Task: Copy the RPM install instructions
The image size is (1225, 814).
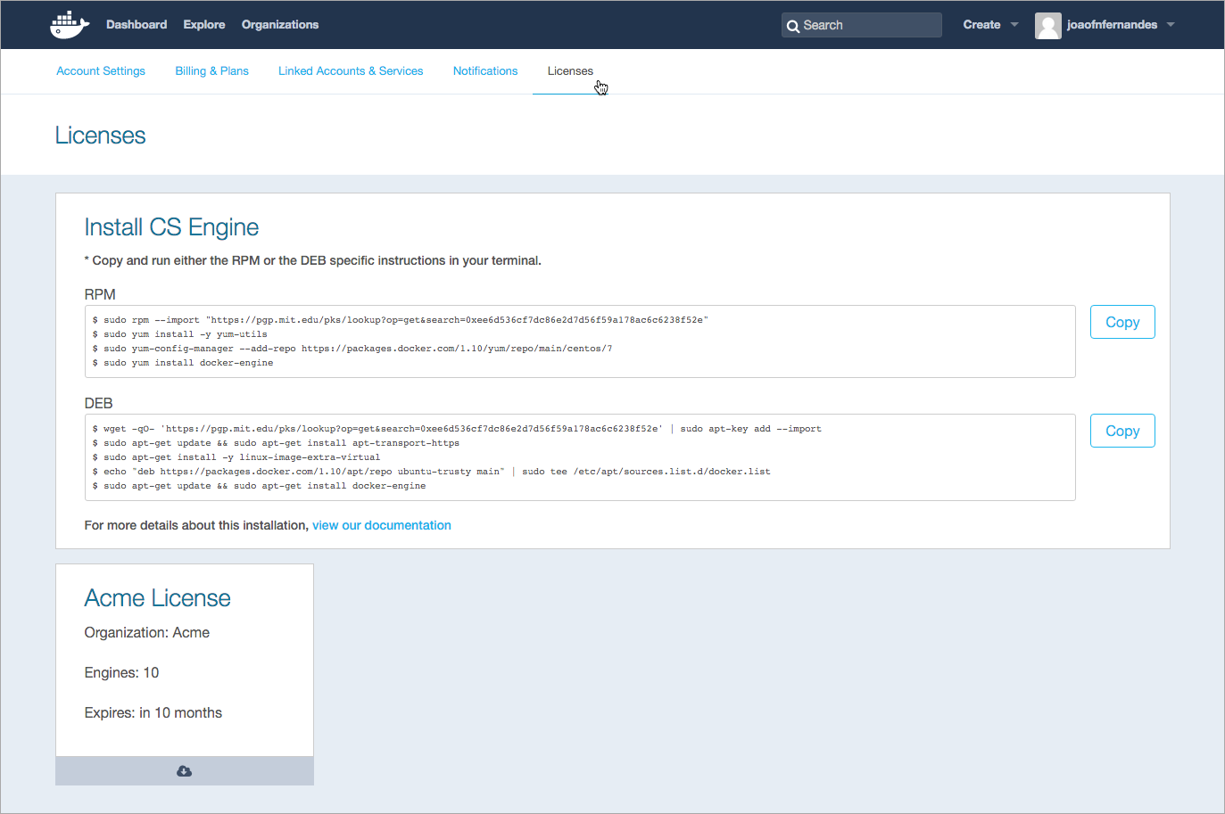Action: coord(1122,322)
